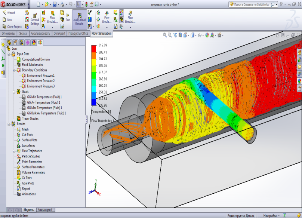302x218 pixels.
Task: Switch to the Анализировать tab
Action: point(40,33)
